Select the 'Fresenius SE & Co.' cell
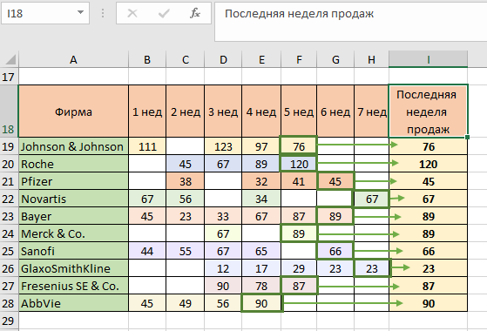The width and height of the screenshot is (487, 331). [73, 286]
